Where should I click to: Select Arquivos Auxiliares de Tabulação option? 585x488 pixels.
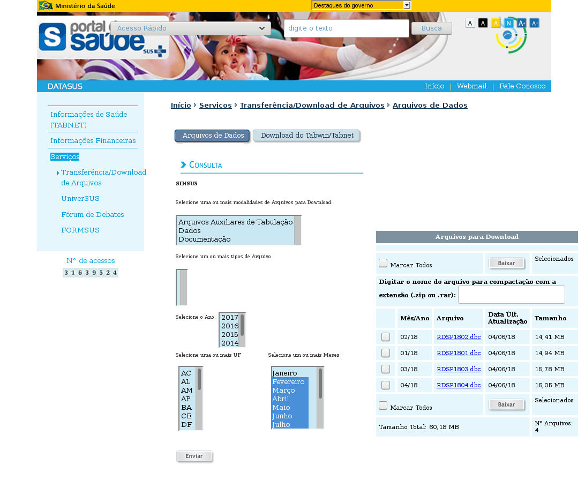click(x=235, y=222)
